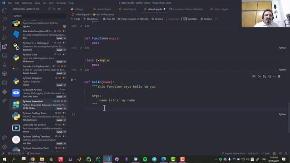Expand Install dropdown for Darcula 2.0 Python
The height and width of the screenshot is (163, 290).
click(x=65, y=73)
